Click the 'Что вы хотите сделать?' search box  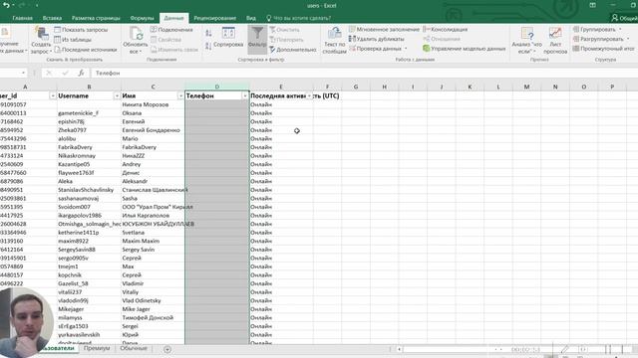(299, 18)
